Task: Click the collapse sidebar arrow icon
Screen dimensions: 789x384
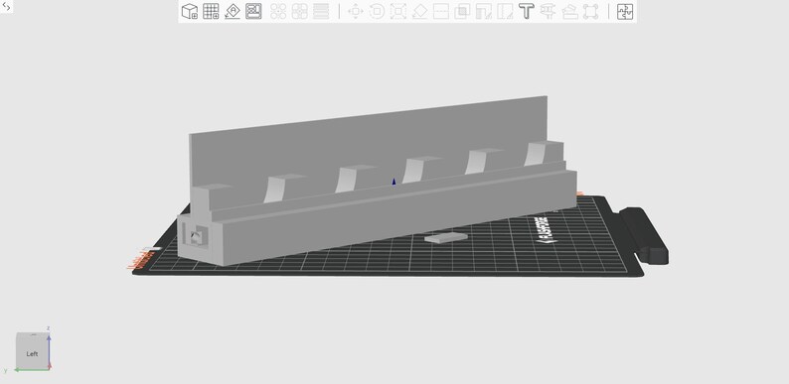Action: tap(7, 7)
